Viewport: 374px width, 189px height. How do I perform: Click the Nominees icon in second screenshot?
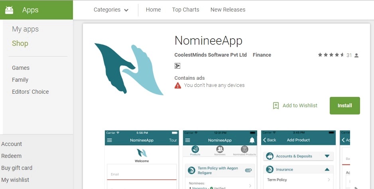(220, 150)
